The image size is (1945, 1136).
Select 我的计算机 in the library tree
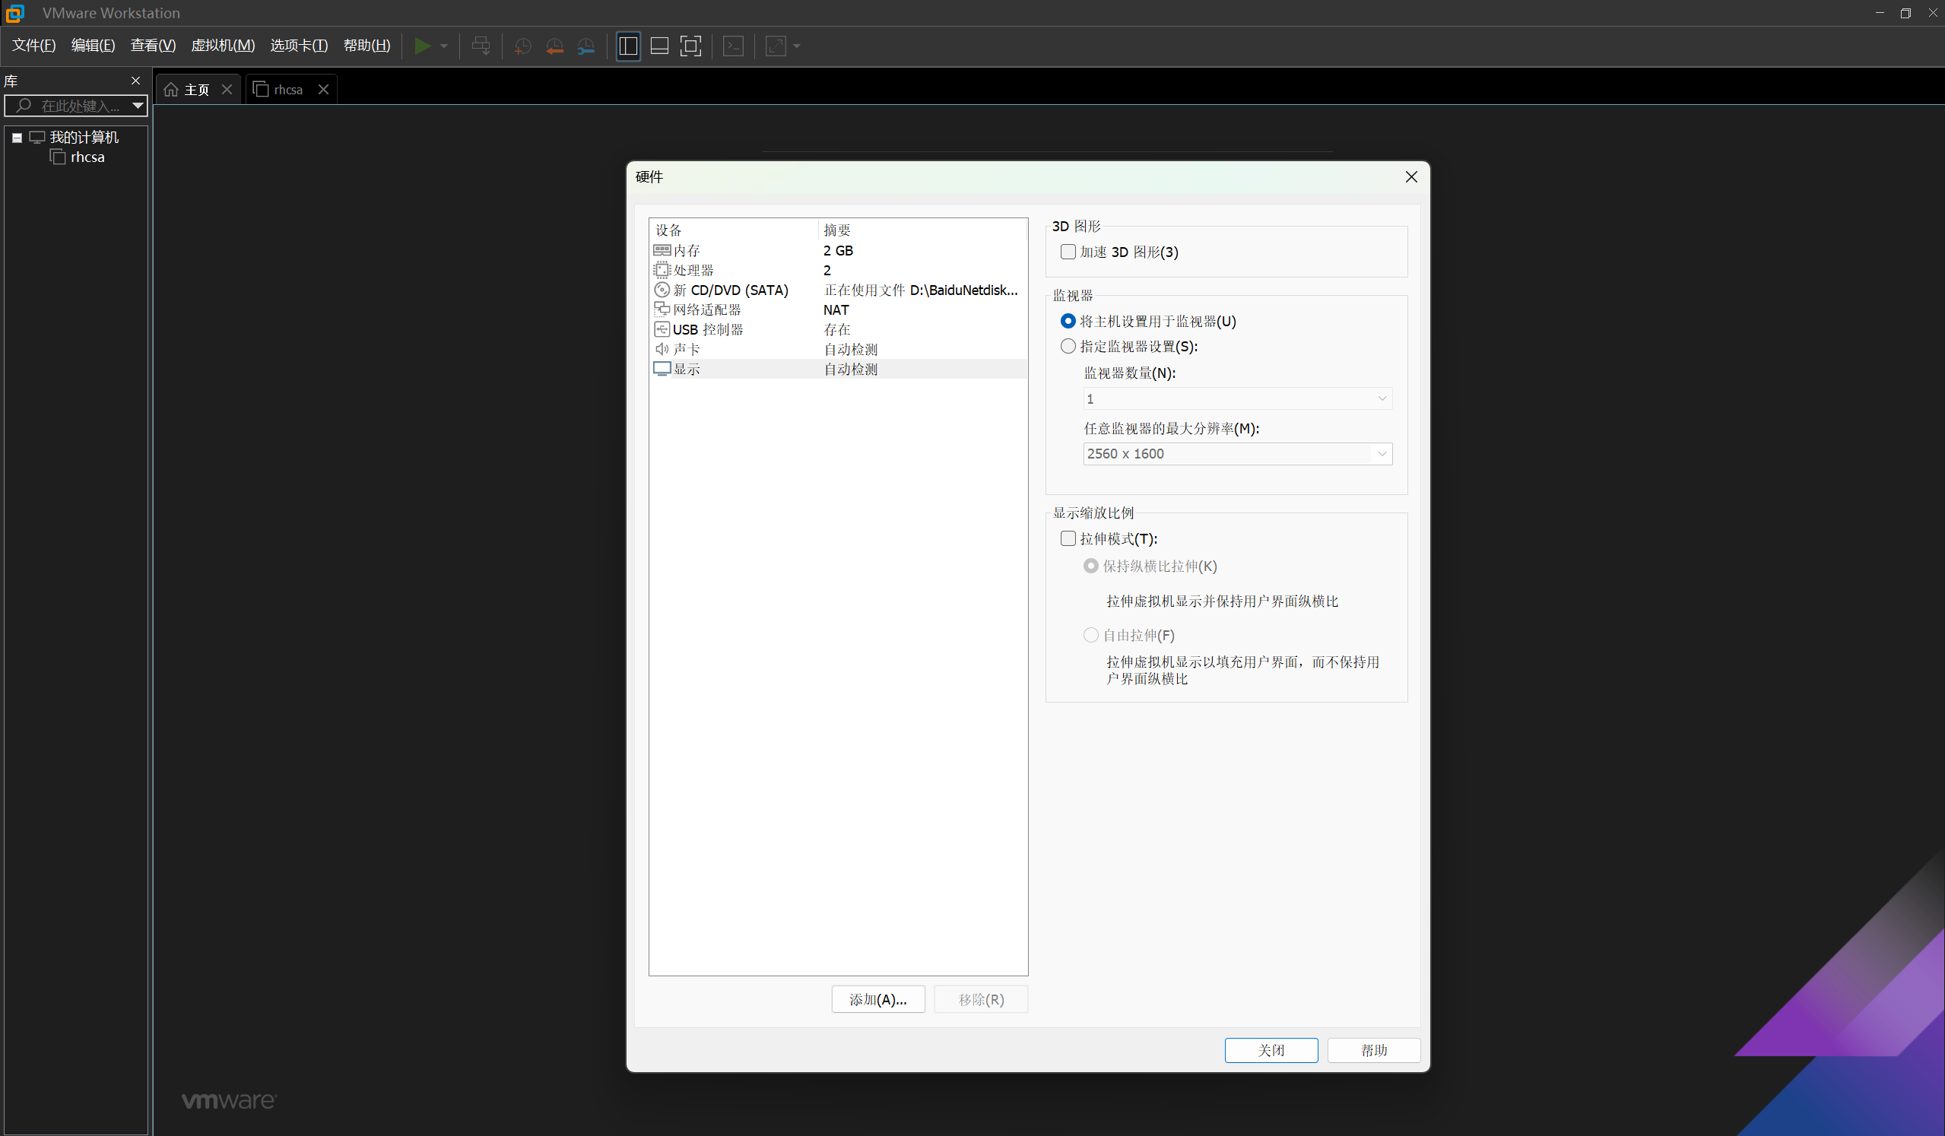coord(84,138)
